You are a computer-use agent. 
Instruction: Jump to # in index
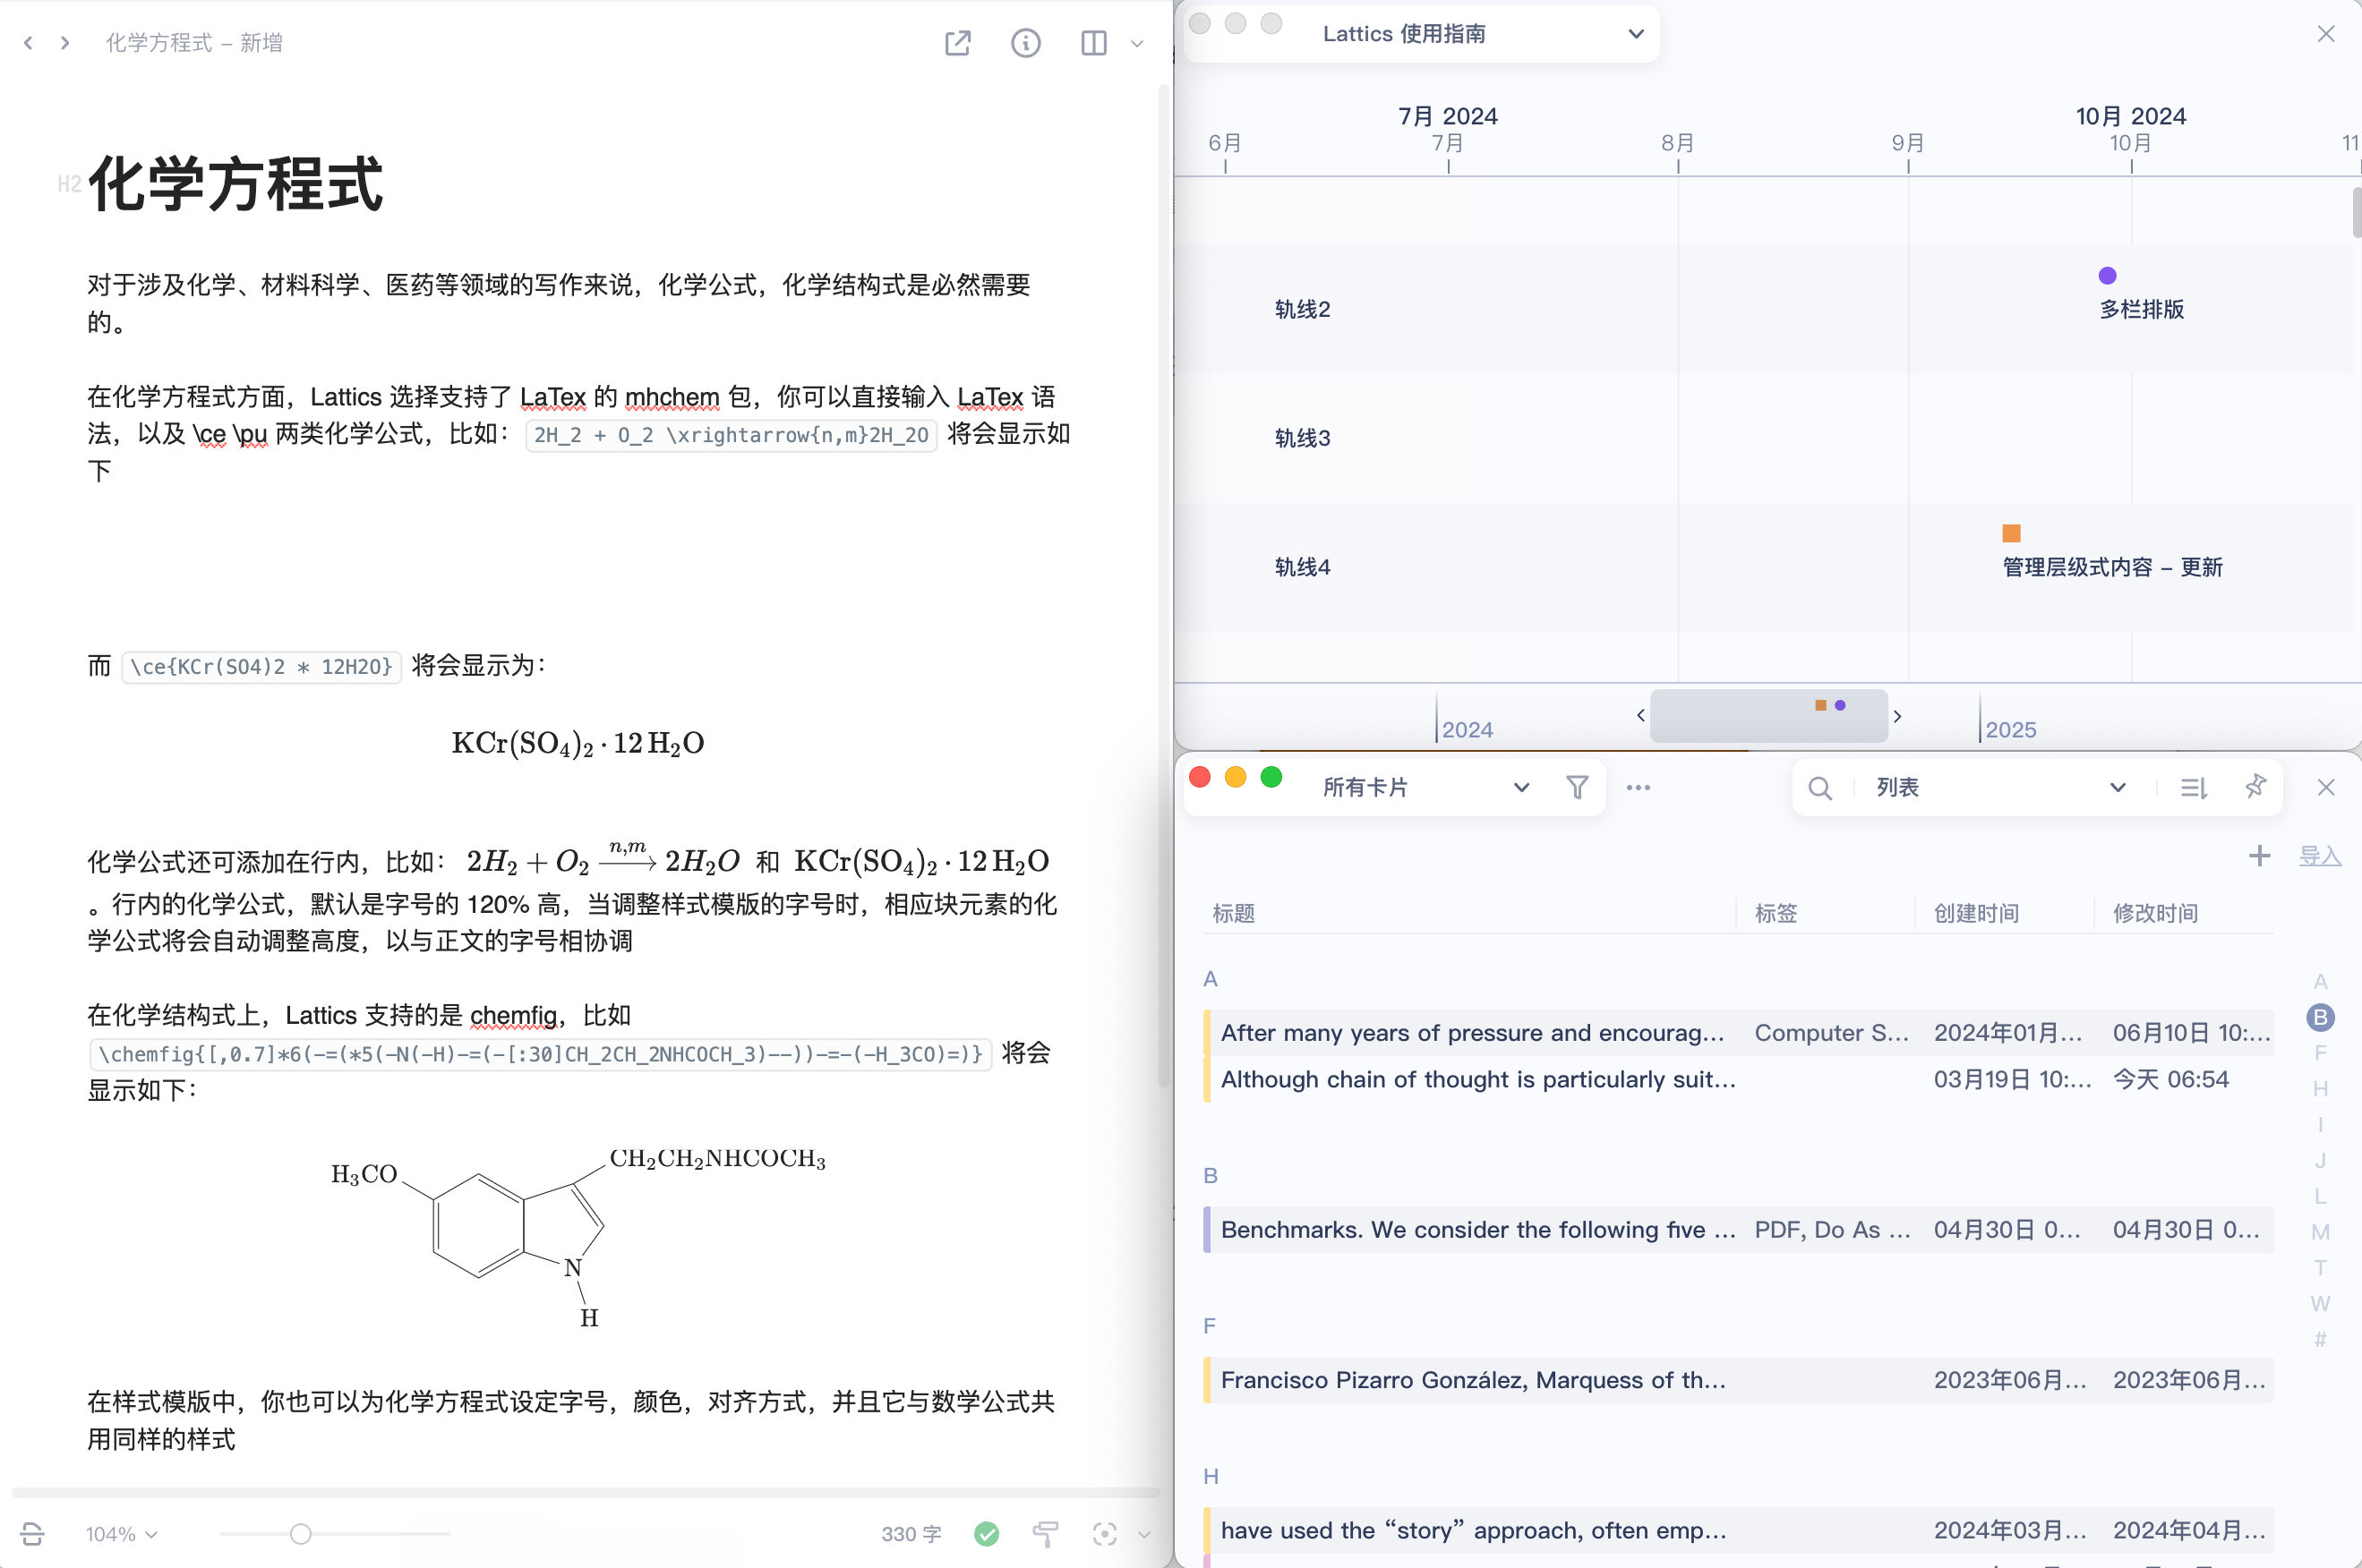click(x=2320, y=1341)
